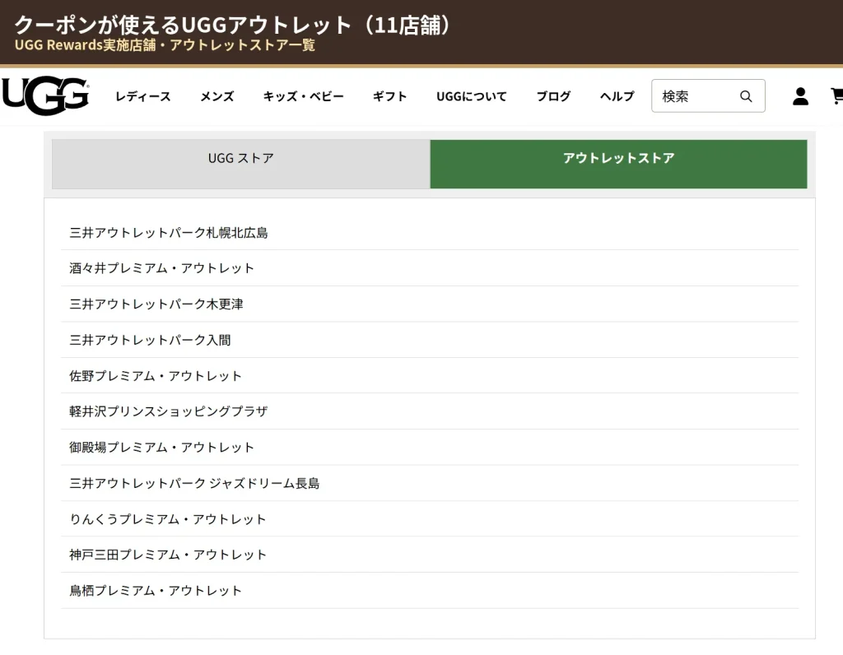Switch to the UGG ストア tab
Screen dimensions: 843x655
coord(241,164)
